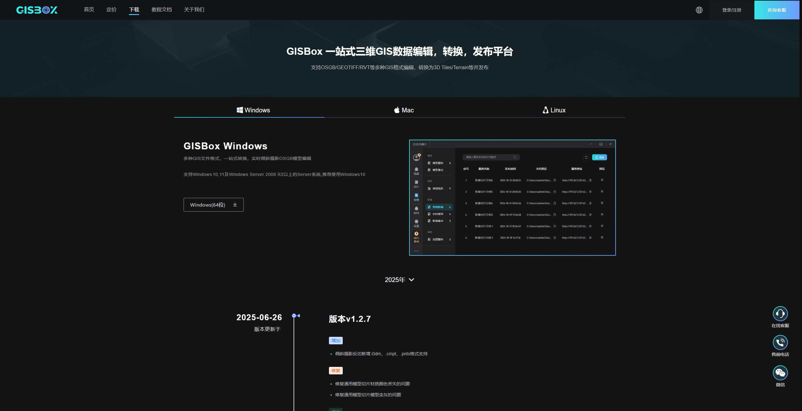Select the Windows download tab
Viewport: 802px width, 411px height.
pyautogui.click(x=253, y=110)
